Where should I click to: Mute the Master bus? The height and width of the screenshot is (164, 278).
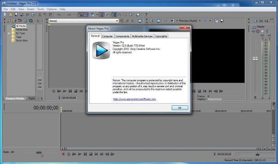(x=262, y=31)
